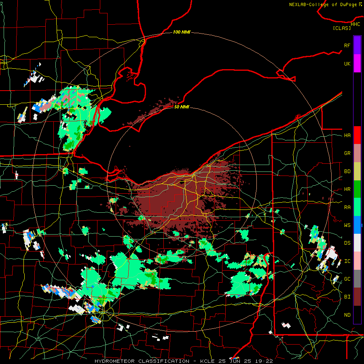Click the RF legend label
Image resolution: width=364 pixels, height=364 pixels.
pos(347,45)
